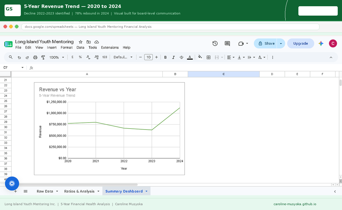Open the text color picker
This screenshot has width=342, height=210.
[x=190, y=57]
